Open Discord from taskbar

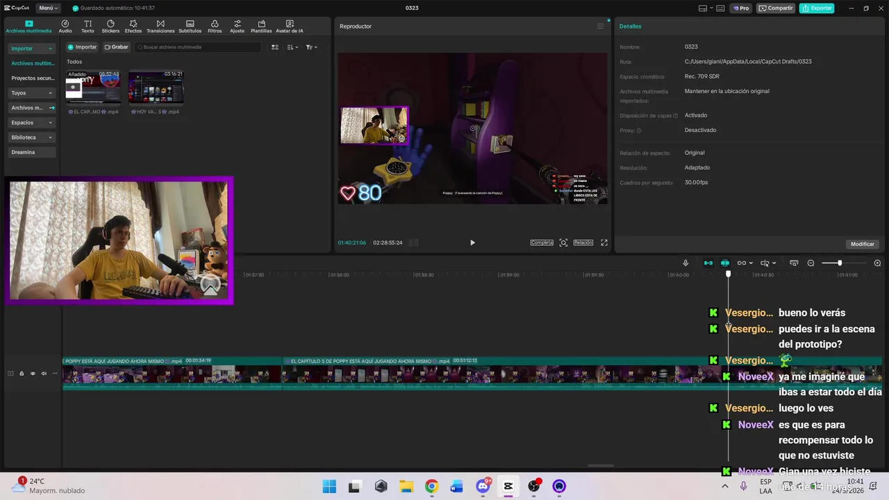click(483, 486)
